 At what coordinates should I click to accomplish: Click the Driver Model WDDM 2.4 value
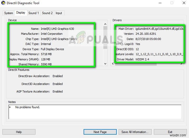(142, 59)
